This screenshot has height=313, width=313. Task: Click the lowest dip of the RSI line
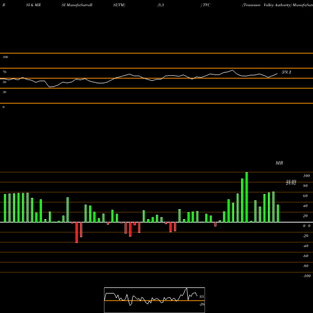tap(51, 87)
